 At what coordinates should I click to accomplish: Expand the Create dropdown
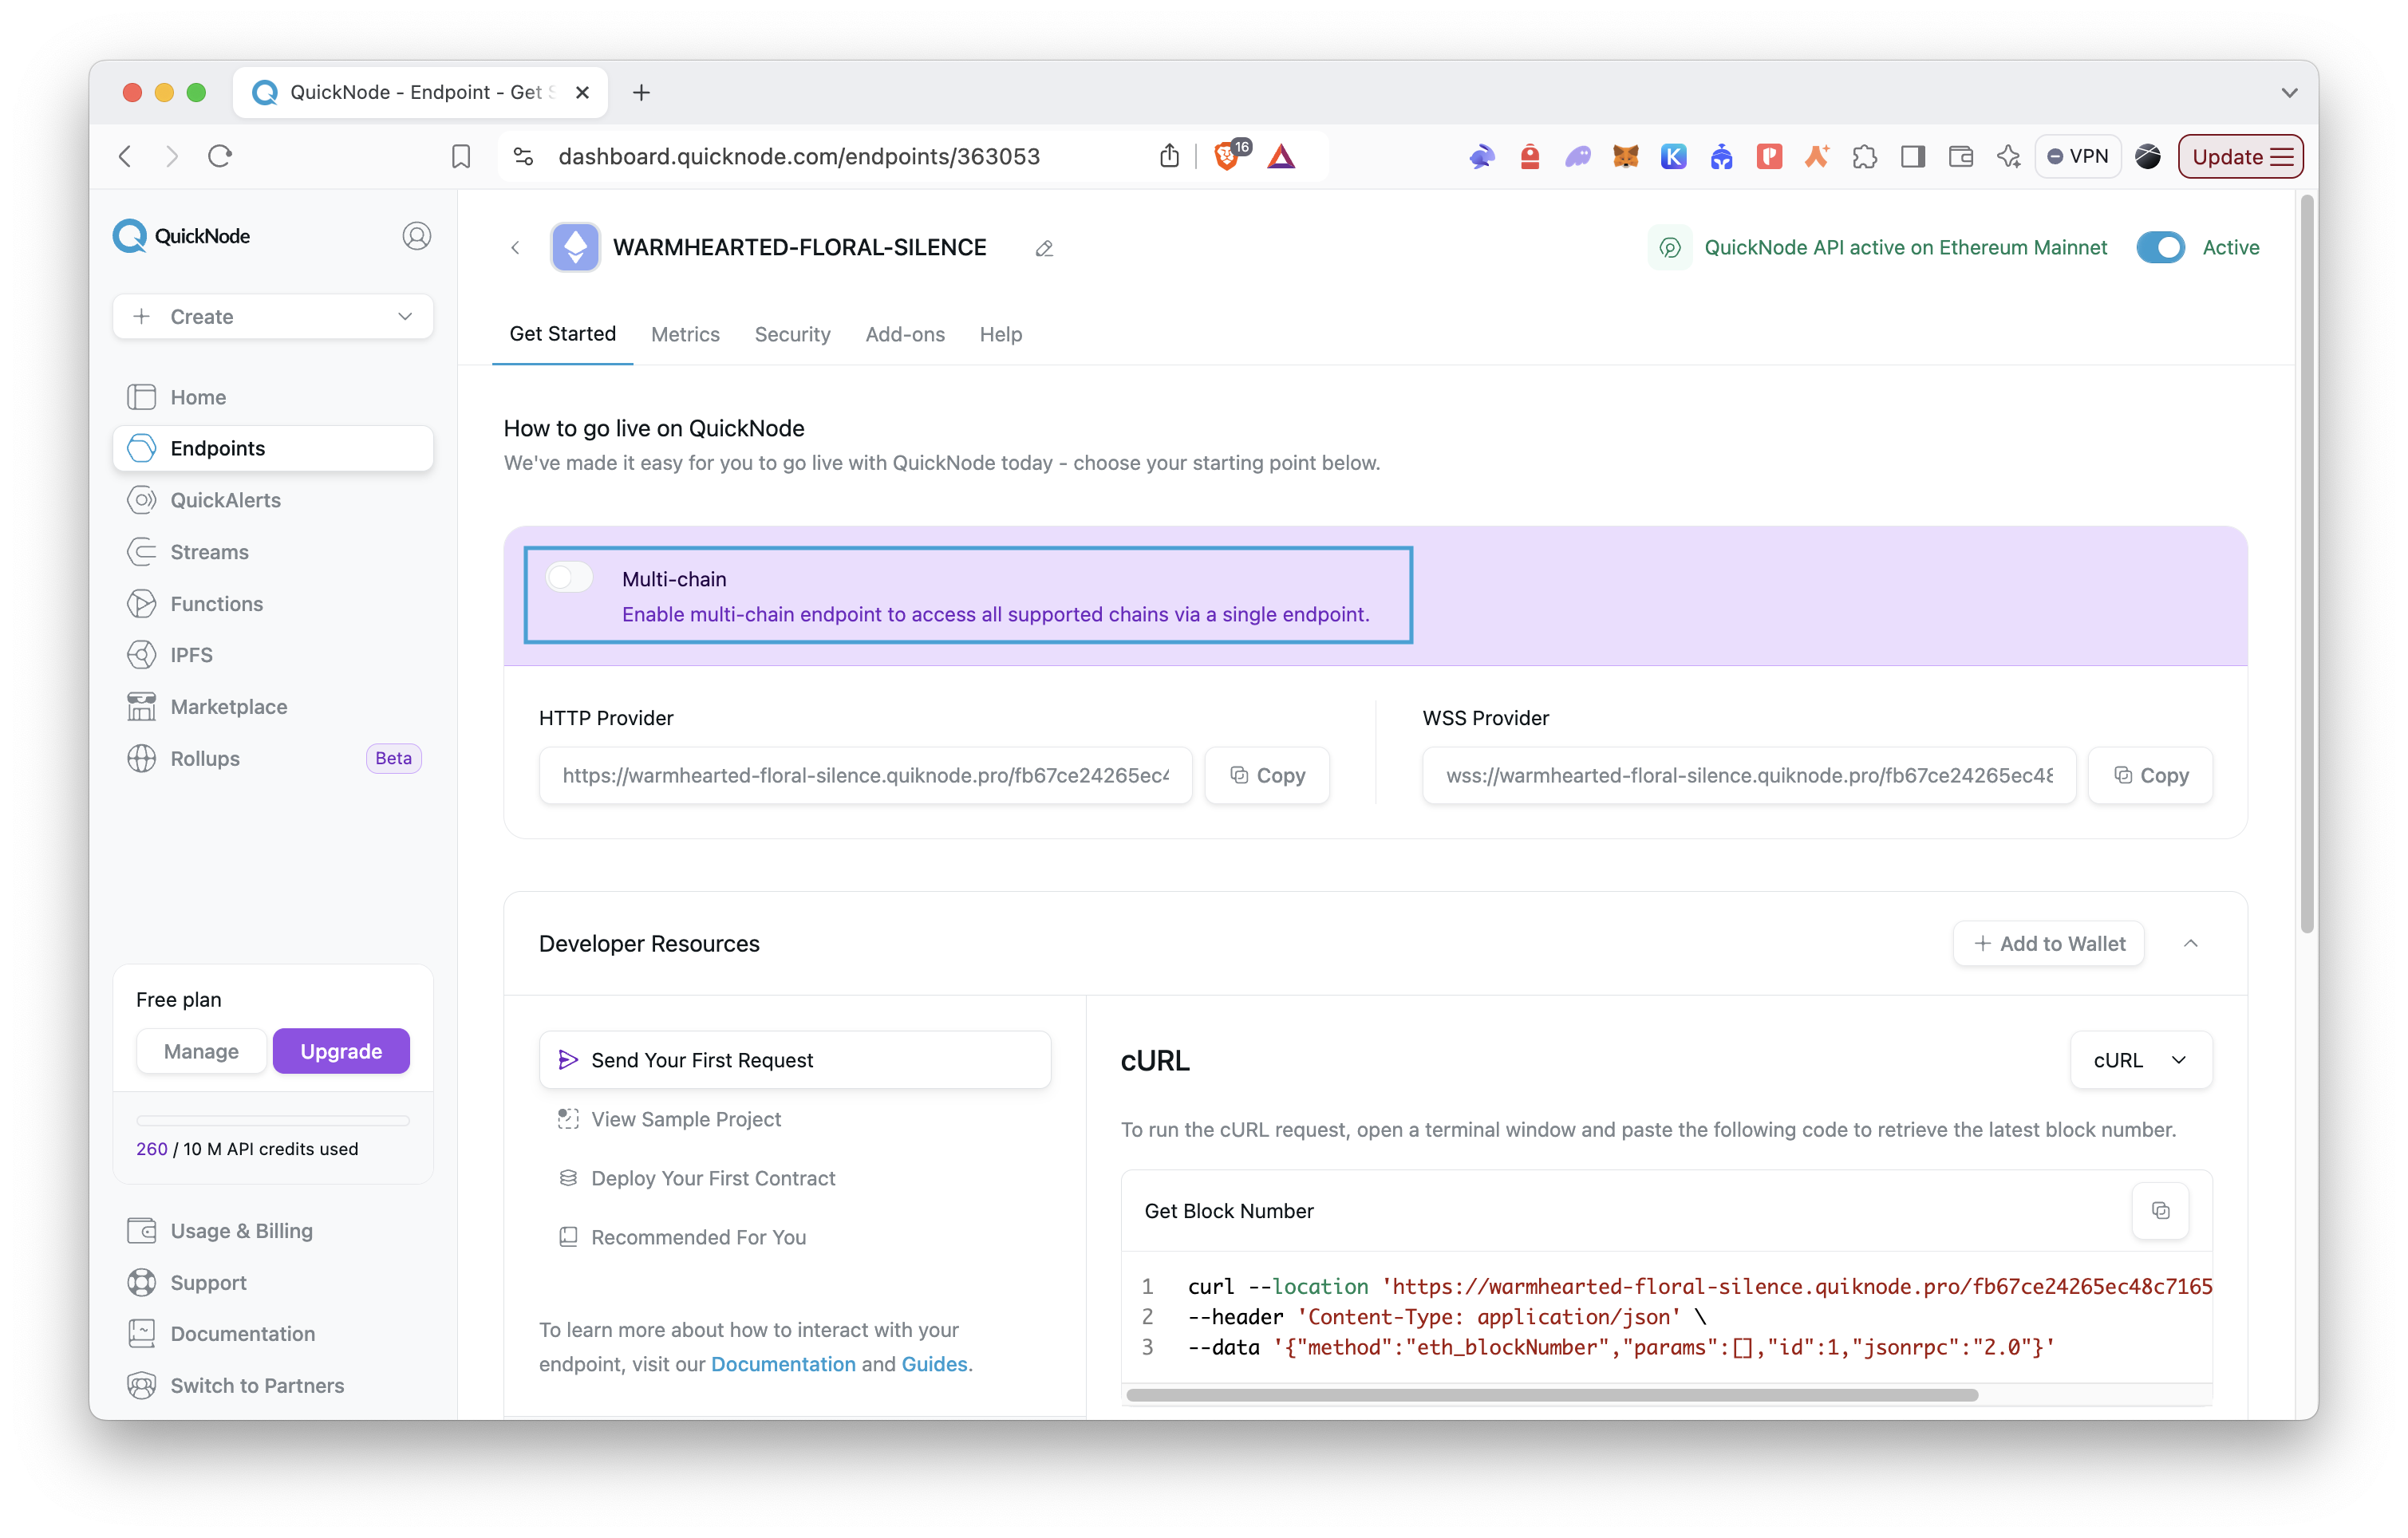[273, 316]
